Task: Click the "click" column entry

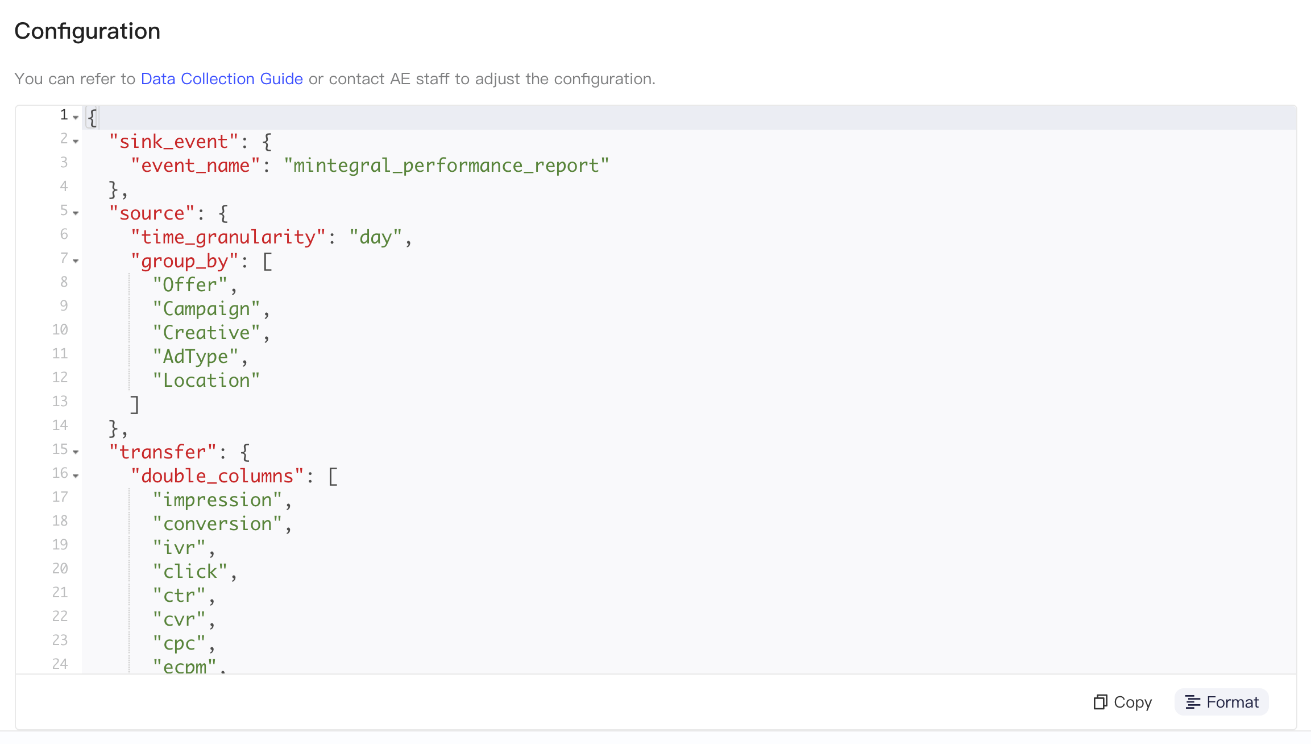Action: coord(190,572)
